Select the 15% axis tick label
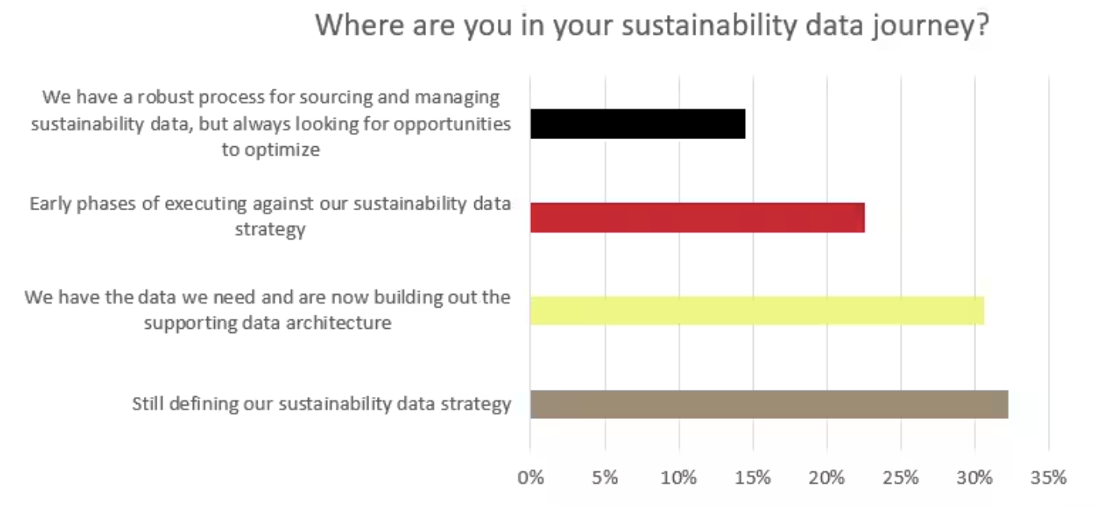Image resolution: width=1100 pixels, height=506 pixels. [753, 478]
